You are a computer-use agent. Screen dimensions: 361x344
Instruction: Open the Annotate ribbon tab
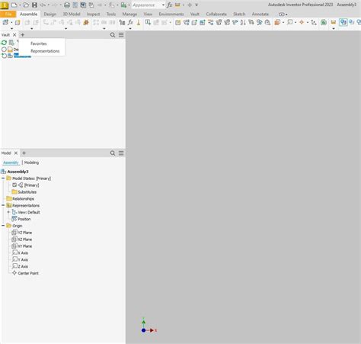pos(260,14)
